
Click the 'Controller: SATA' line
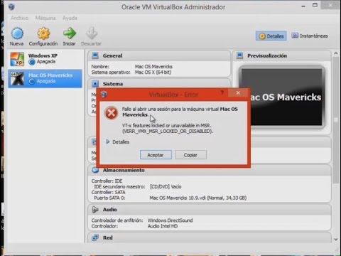tap(108, 192)
